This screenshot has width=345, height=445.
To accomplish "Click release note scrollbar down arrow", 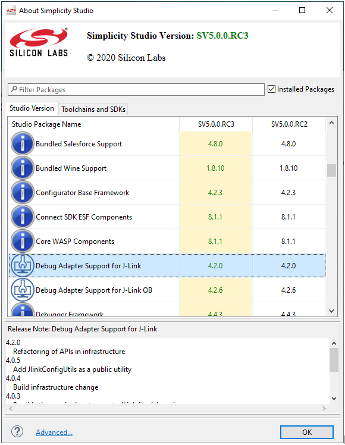I will point(334,399).
